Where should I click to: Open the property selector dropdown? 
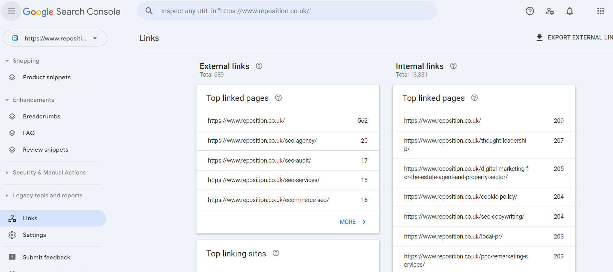[x=55, y=38]
